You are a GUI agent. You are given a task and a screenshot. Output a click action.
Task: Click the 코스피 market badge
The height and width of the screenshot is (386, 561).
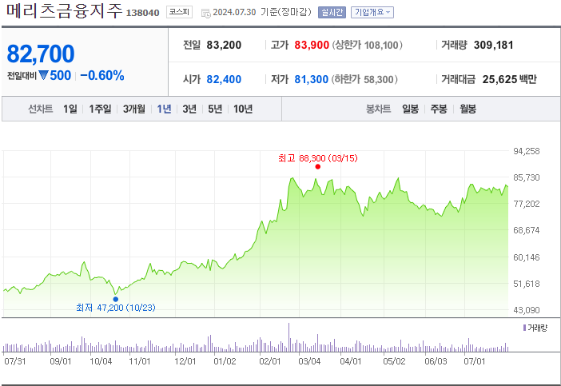click(x=179, y=12)
